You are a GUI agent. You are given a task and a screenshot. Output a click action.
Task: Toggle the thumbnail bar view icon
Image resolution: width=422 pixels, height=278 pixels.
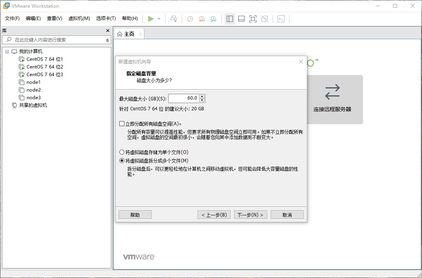tap(241, 18)
